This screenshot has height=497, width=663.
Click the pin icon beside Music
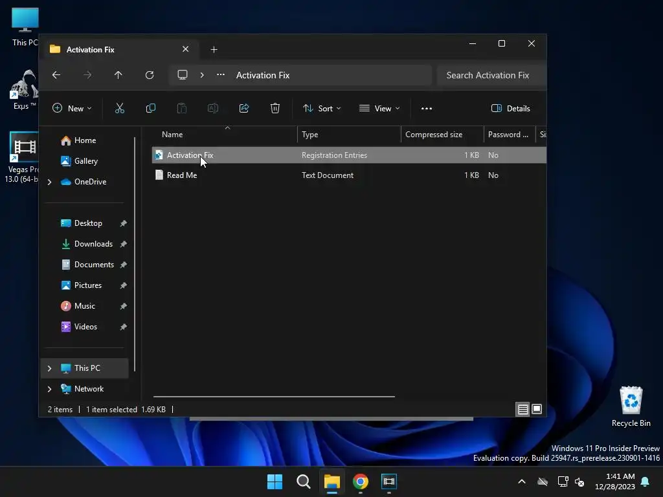point(123,306)
